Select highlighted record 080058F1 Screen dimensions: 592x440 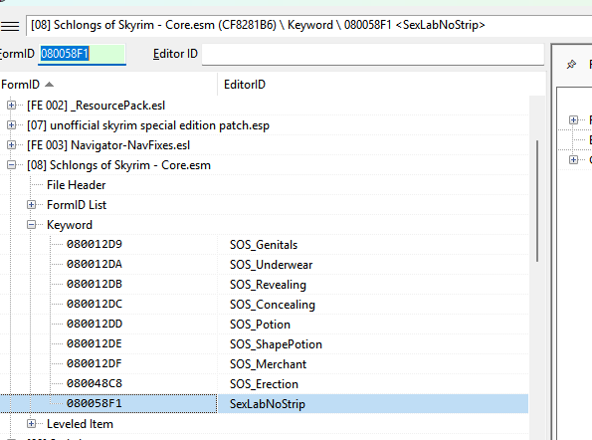95,404
